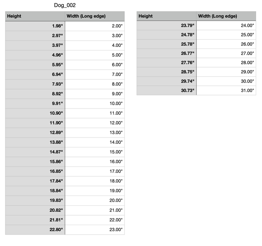Click the 23.79" height cell
Screen dimensions: 262x246
pyautogui.click(x=166, y=26)
